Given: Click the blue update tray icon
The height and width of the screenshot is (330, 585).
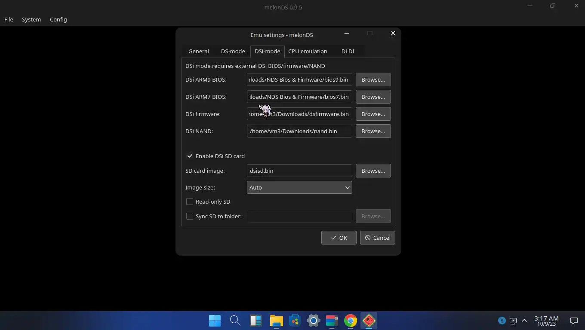Looking at the screenshot, I should pyautogui.click(x=502, y=321).
